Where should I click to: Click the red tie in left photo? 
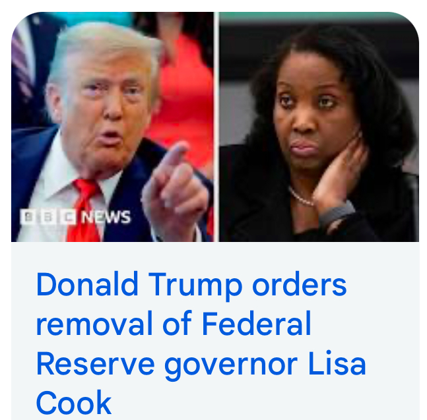[84, 211]
